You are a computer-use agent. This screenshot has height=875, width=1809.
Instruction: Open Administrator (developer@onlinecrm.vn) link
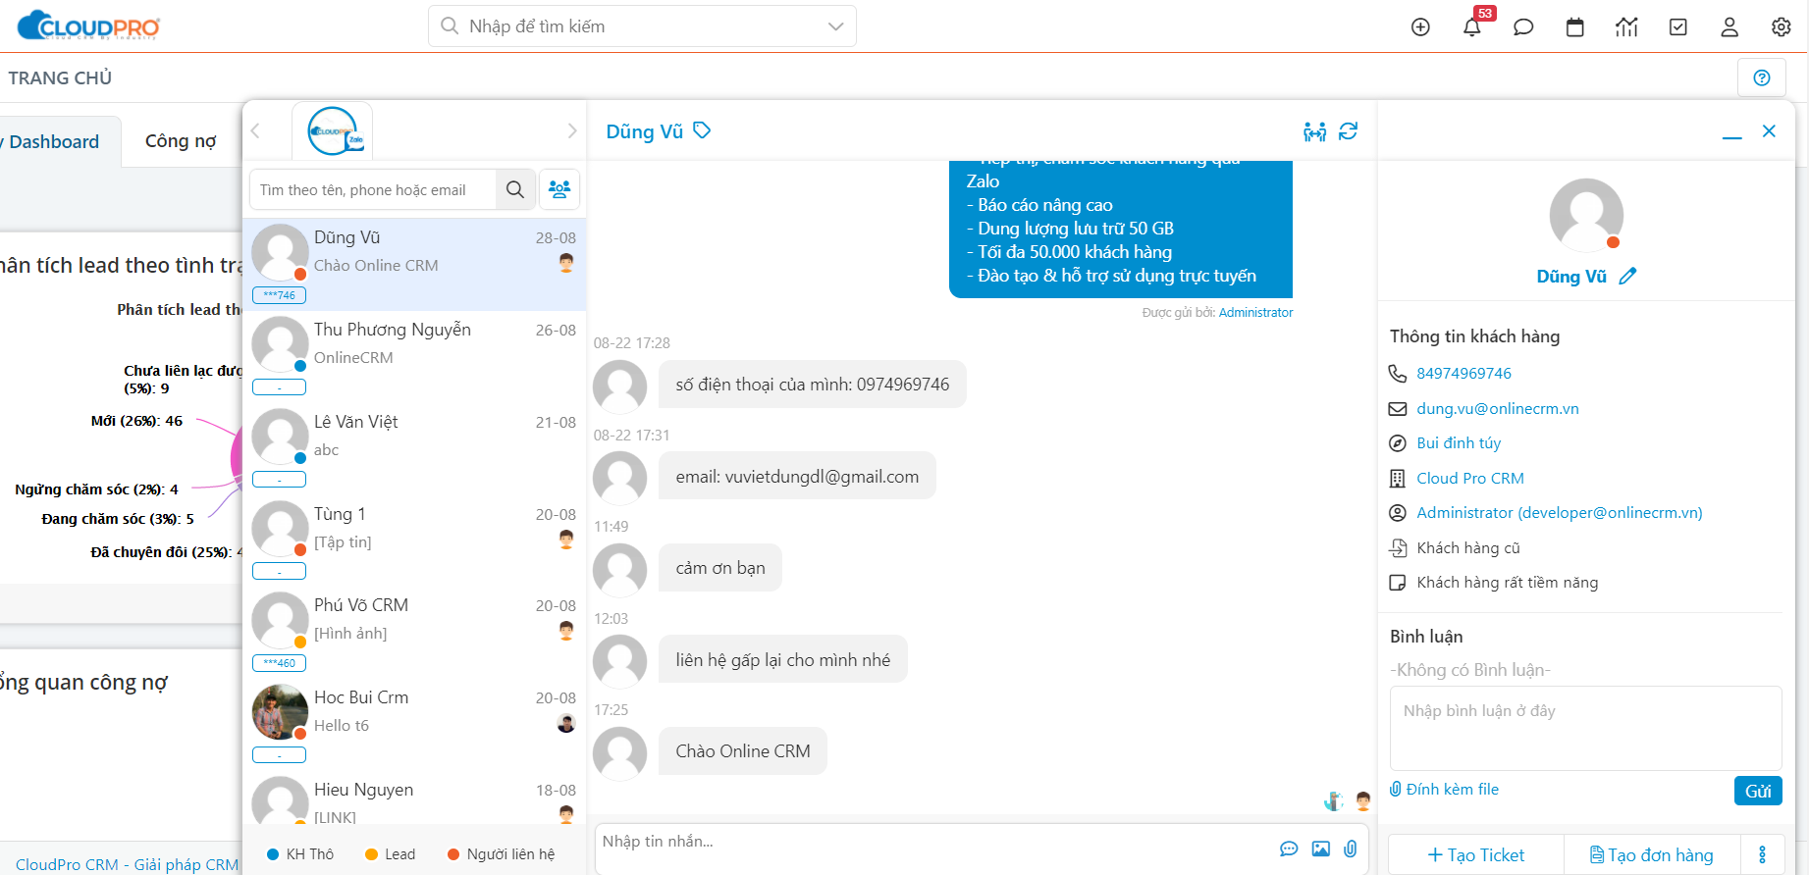(1560, 513)
